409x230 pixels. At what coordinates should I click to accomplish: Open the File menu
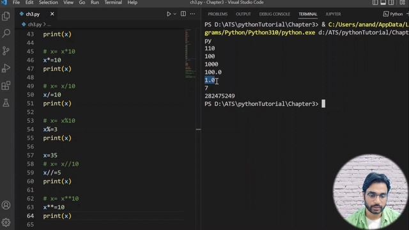point(16,3)
